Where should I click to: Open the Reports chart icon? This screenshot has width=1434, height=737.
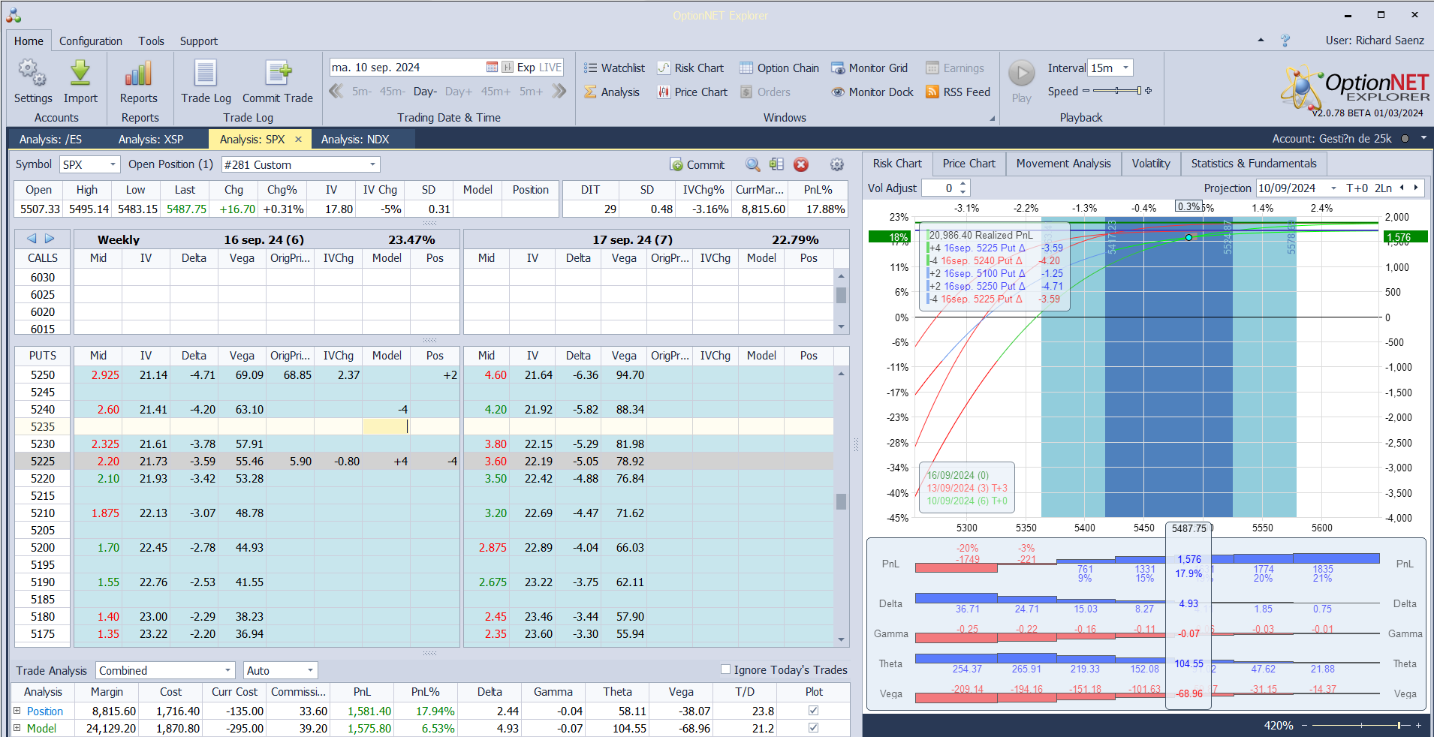pos(138,74)
